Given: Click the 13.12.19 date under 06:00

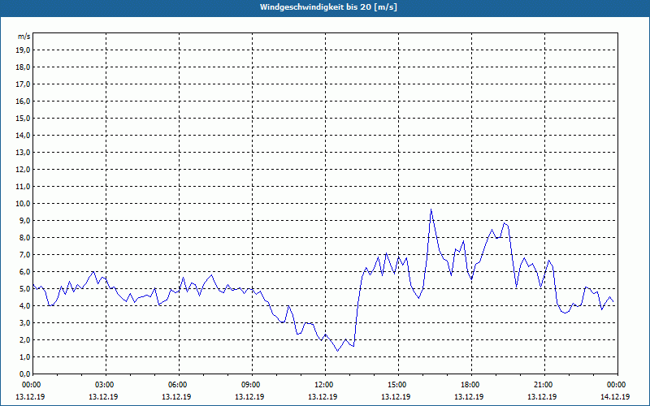Looking at the screenshot, I should [x=176, y=396].
